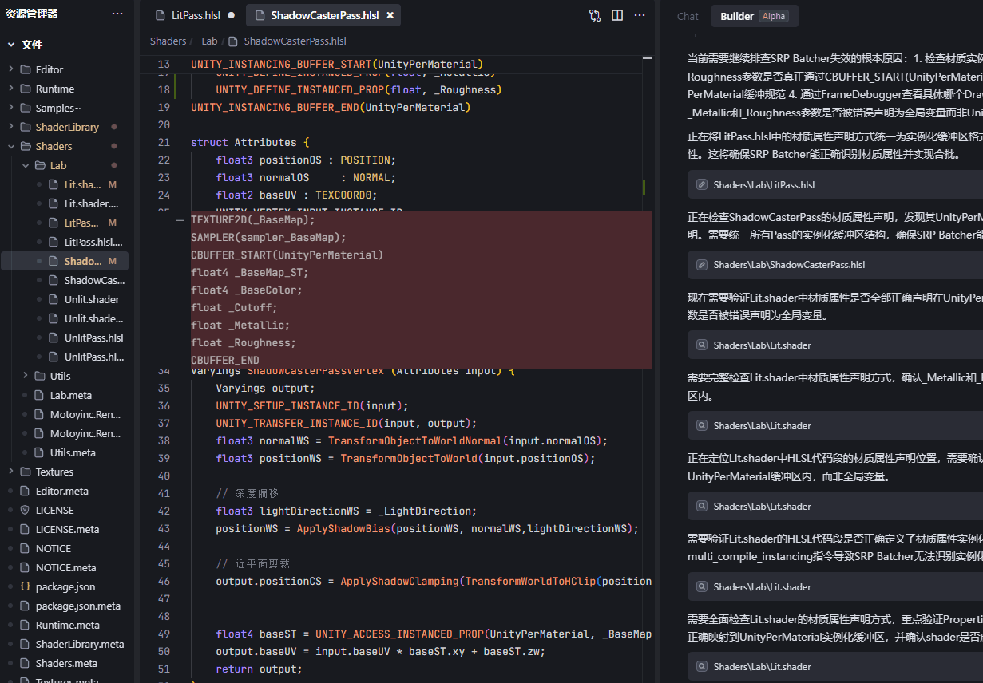983x683 pixels.
Task: Open Unlit.shader in file tree
Action: coord(92,299)
